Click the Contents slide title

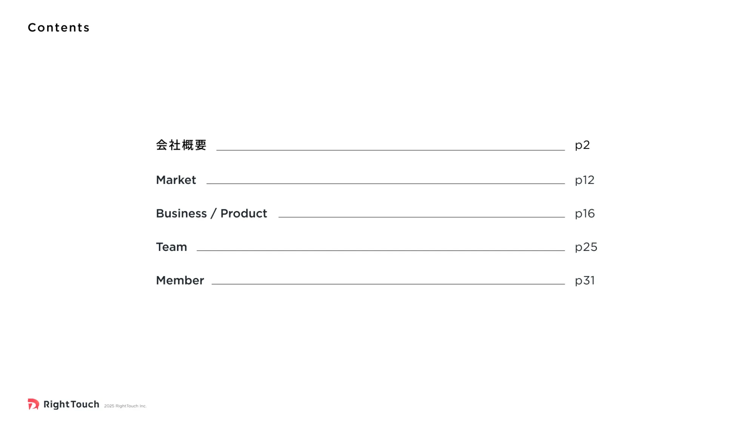click(x=59, y=28)
